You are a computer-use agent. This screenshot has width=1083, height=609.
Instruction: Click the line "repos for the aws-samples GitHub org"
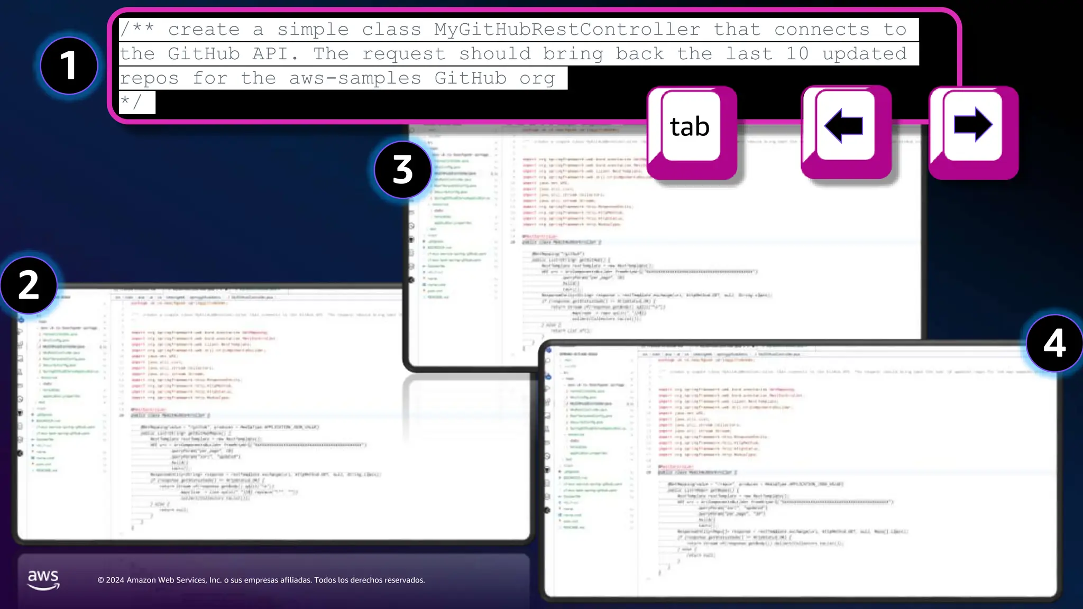[x=337, y=78]
